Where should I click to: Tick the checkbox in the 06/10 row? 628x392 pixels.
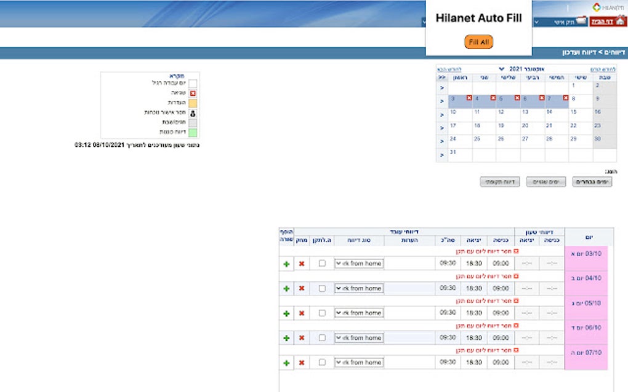pos(322,338)
